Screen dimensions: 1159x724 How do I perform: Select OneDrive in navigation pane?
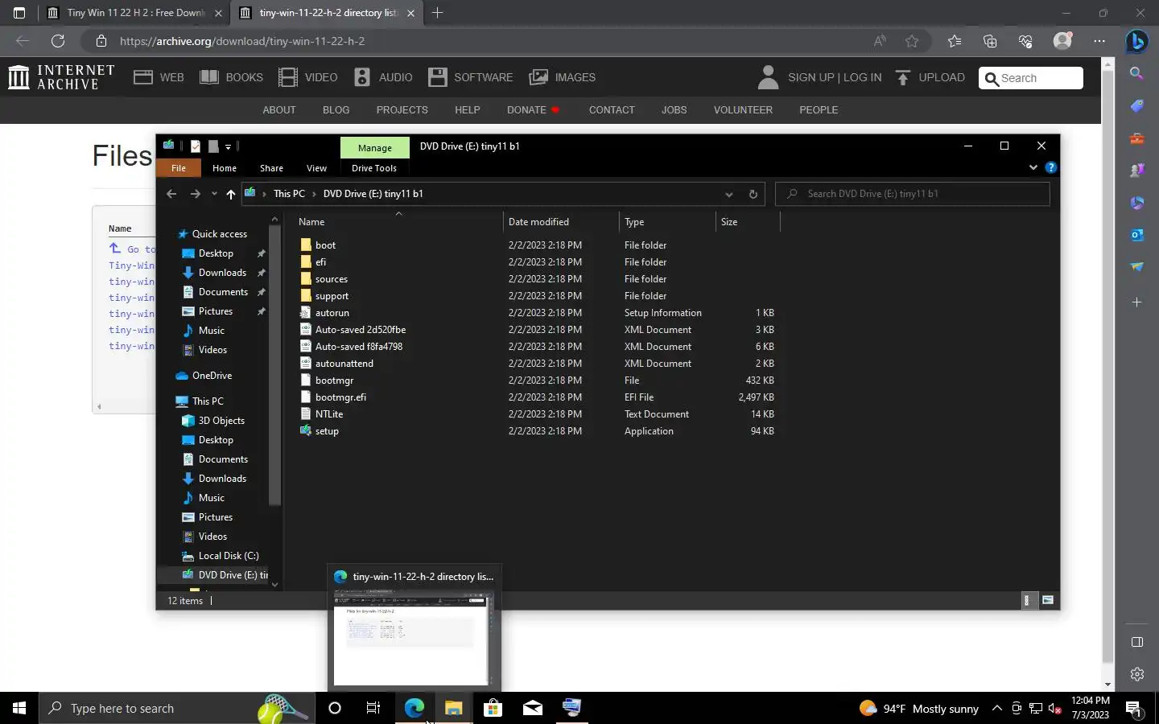coord(212,376)
